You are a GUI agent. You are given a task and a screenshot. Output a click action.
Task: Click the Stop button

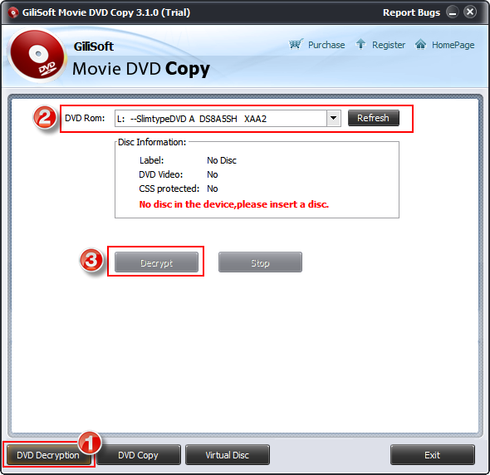click(260, 262)
